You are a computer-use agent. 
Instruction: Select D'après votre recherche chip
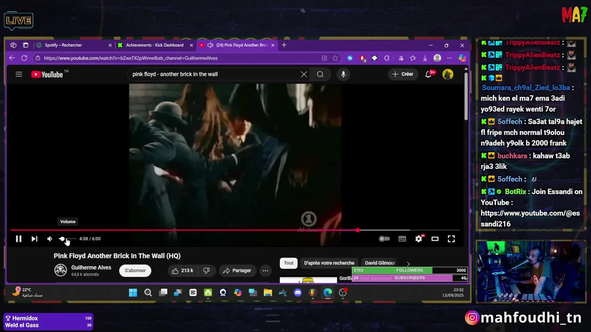(329, 263)
